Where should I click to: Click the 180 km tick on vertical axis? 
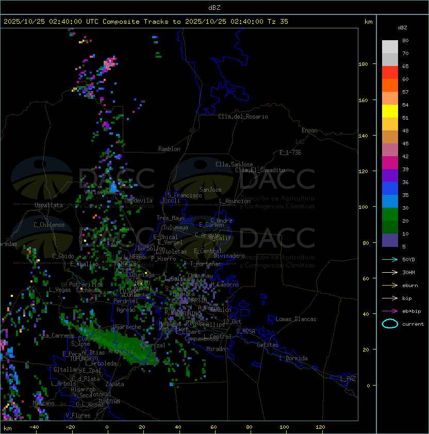[x=363, y=64]
